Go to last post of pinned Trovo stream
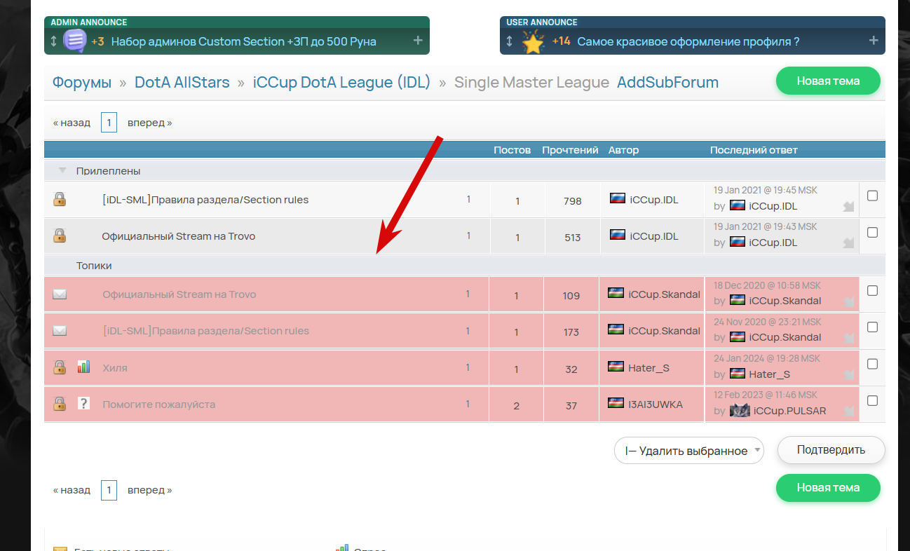Image resolution: width=910 pixels, height=551 pixels. (848, 243)
